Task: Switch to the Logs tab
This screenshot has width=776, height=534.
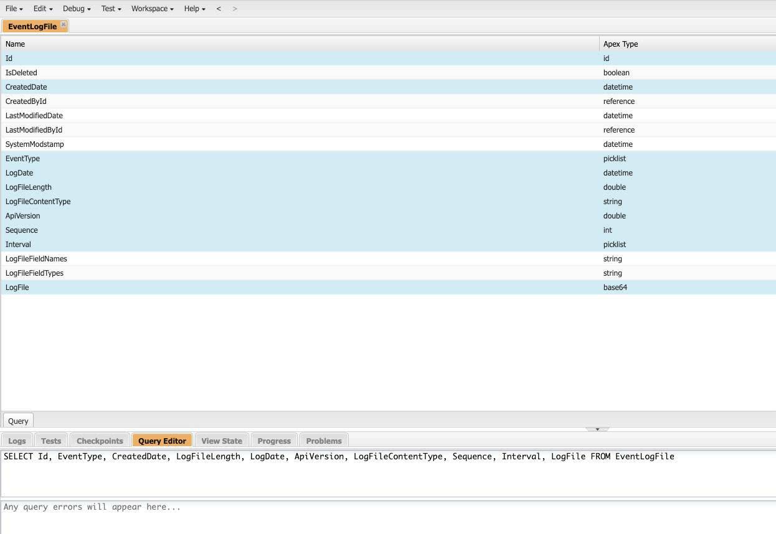Action: pos(17,441)
